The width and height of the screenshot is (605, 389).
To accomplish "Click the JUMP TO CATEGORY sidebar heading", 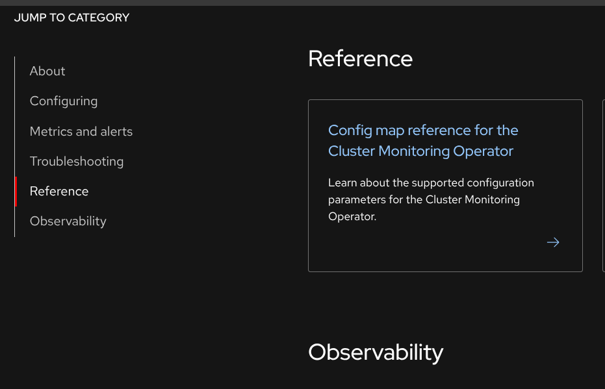I will pos(71,18).
